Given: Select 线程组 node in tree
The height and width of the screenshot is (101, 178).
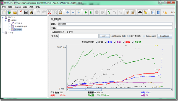Looking at the screenshot, I should point(14,20).
